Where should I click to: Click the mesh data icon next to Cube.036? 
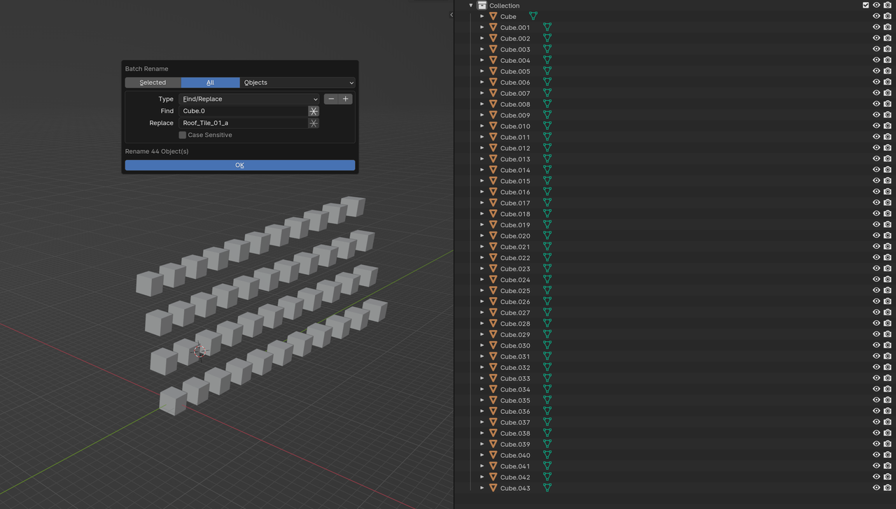click(x=547, y=411)
